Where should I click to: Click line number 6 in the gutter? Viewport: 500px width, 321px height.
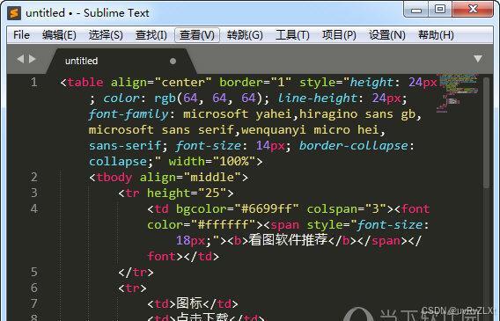click(x=33, y=288)
